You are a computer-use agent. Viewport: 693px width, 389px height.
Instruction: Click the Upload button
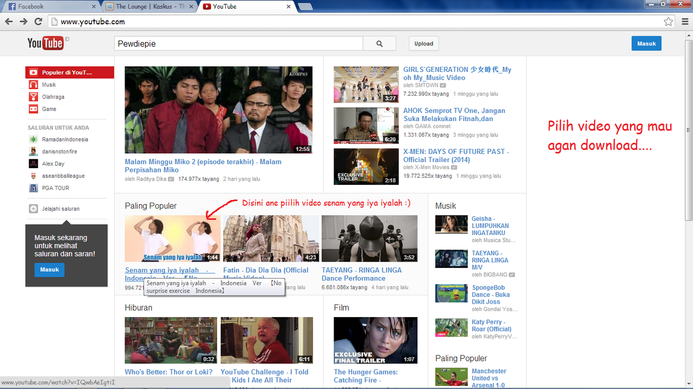(424, 44)
